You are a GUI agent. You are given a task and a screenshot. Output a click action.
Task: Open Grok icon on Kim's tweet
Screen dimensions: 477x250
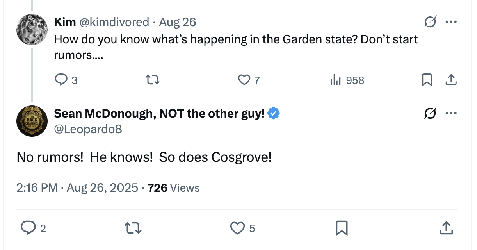tap(431, 22)
